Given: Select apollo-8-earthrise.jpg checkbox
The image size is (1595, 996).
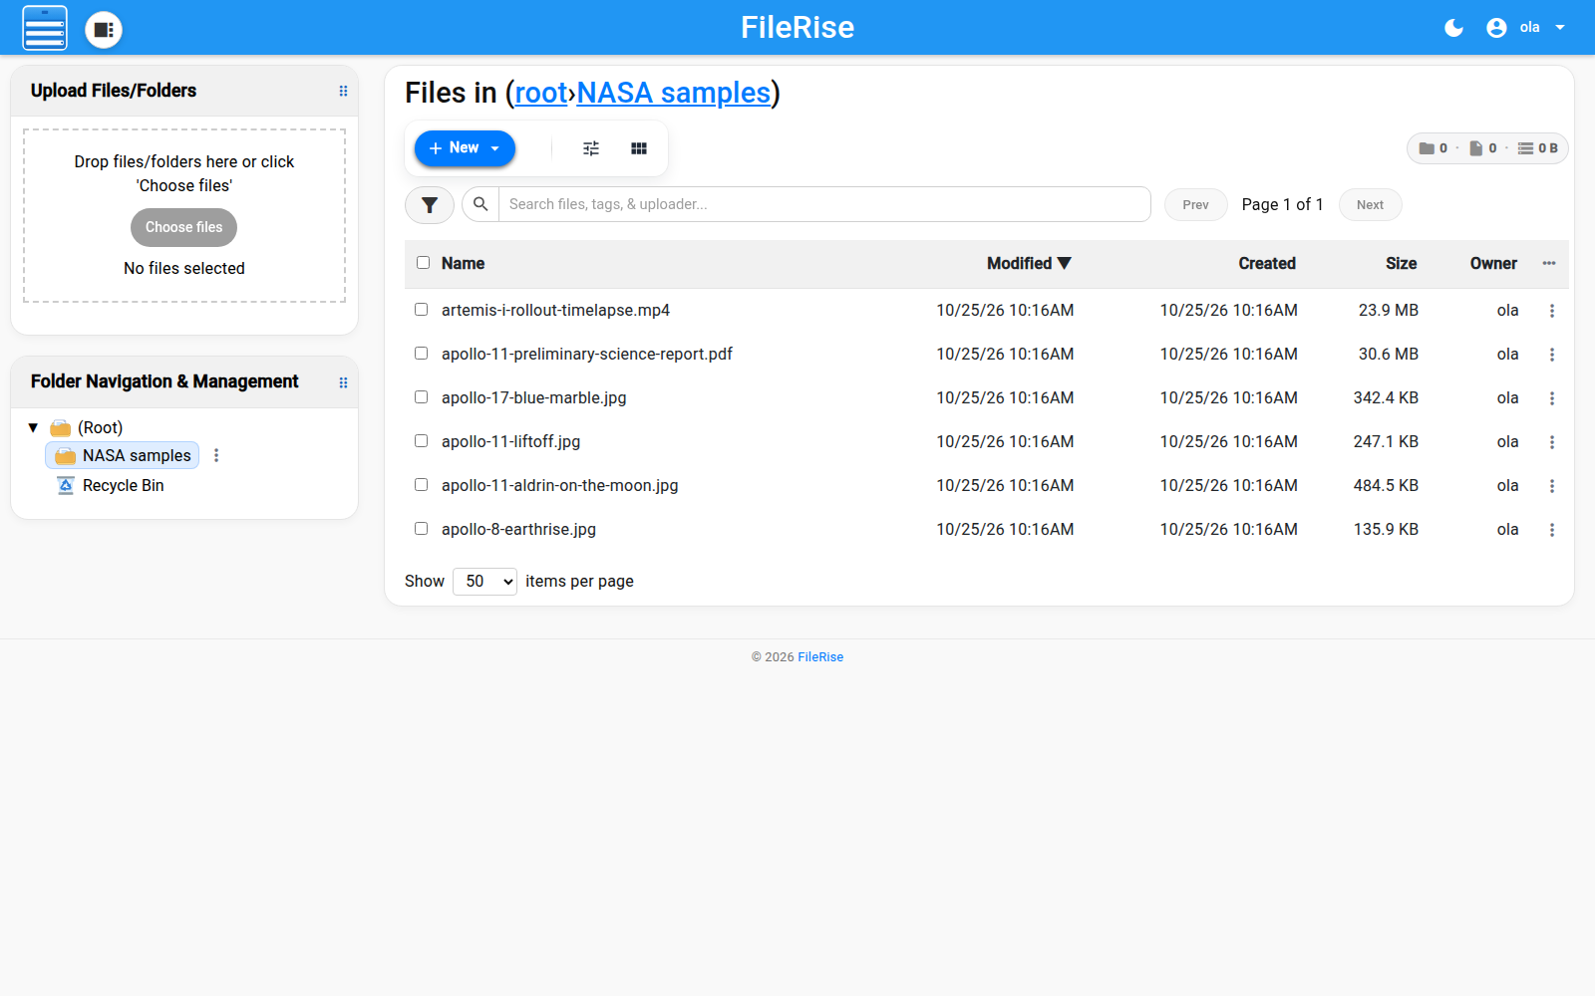Looking at the screenshot, I should pos(421,529).
